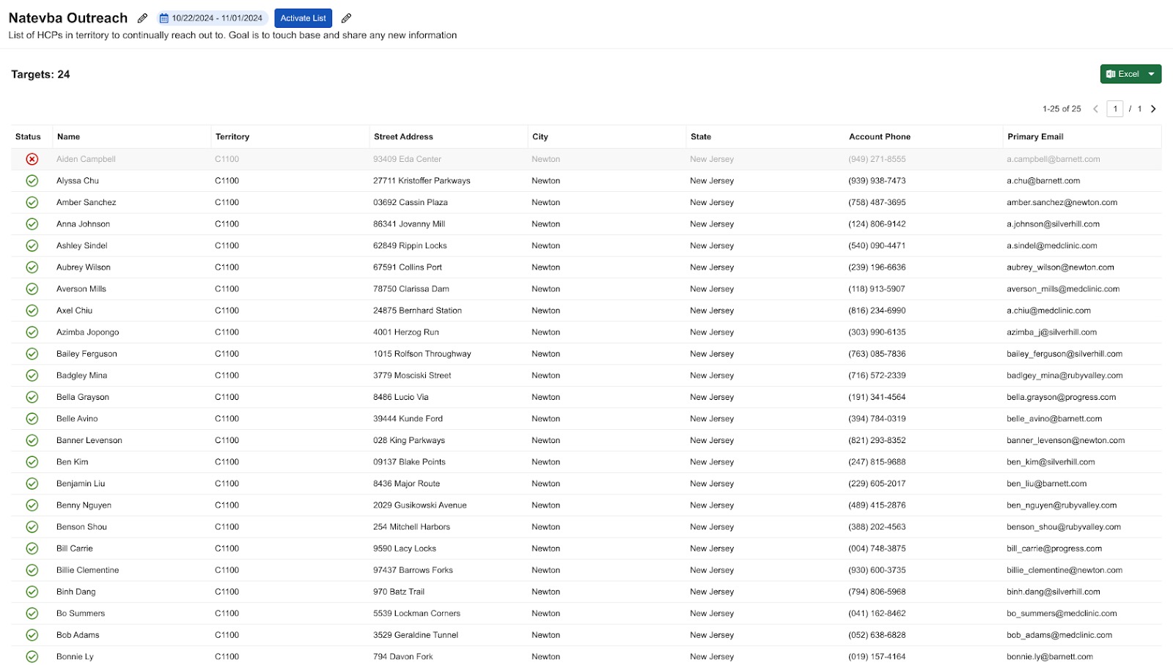Toggle status checkmark for Bella Grayson

pyautogui.click(x=32, y=397)
